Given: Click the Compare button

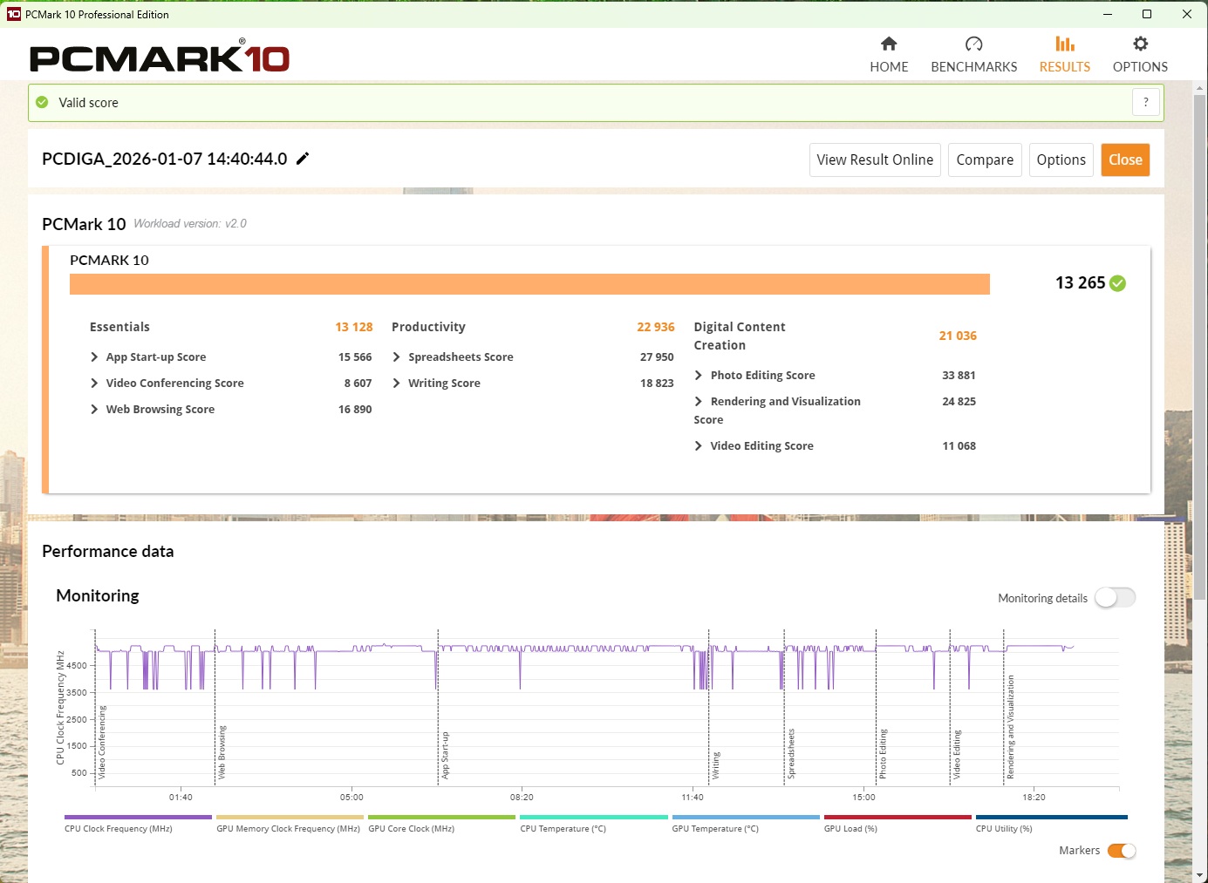Looking at the screenshot, I should pos(984,160).
